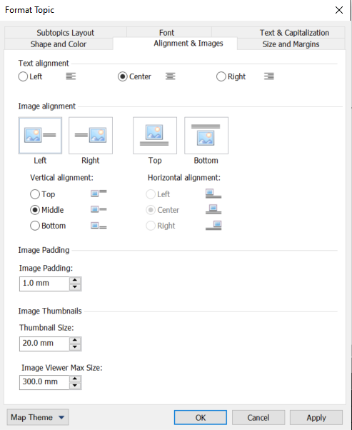The image size is (352, 430).
Task: Pick the Top image alignment icon
Action: (155, 136)
